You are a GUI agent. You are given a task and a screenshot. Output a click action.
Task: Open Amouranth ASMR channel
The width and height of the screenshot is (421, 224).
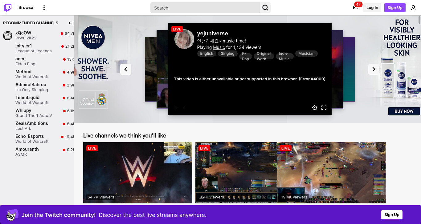(x=37, y=152)
